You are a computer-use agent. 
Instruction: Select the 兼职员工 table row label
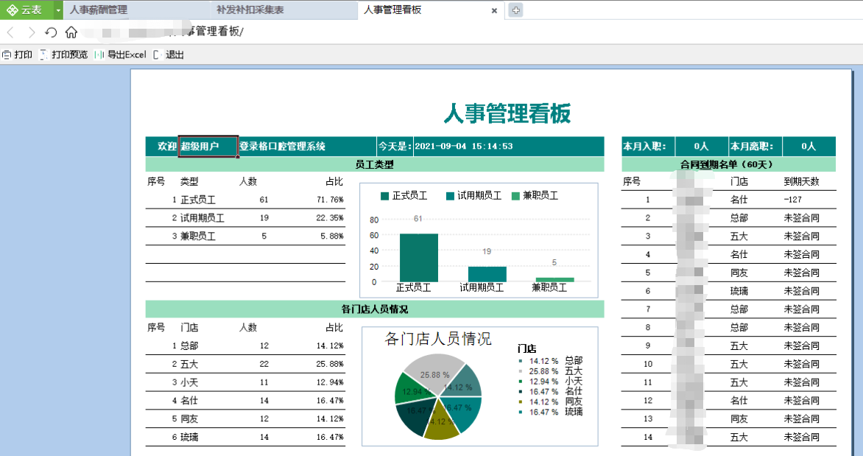198,236
